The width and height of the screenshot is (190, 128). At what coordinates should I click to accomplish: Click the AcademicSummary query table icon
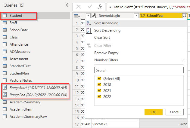(x=5, y=102)
